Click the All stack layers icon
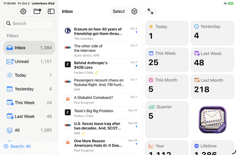The width and height of the screenshot is (237, 155). 10,130
